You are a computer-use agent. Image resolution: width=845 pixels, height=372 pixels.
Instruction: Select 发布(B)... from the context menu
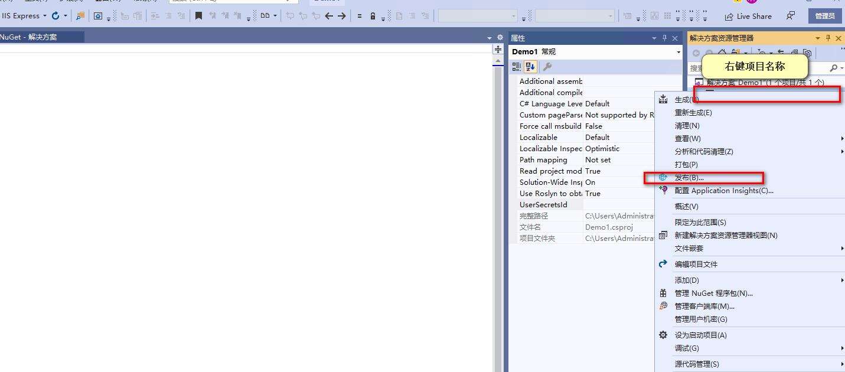[x=689, y=178]
